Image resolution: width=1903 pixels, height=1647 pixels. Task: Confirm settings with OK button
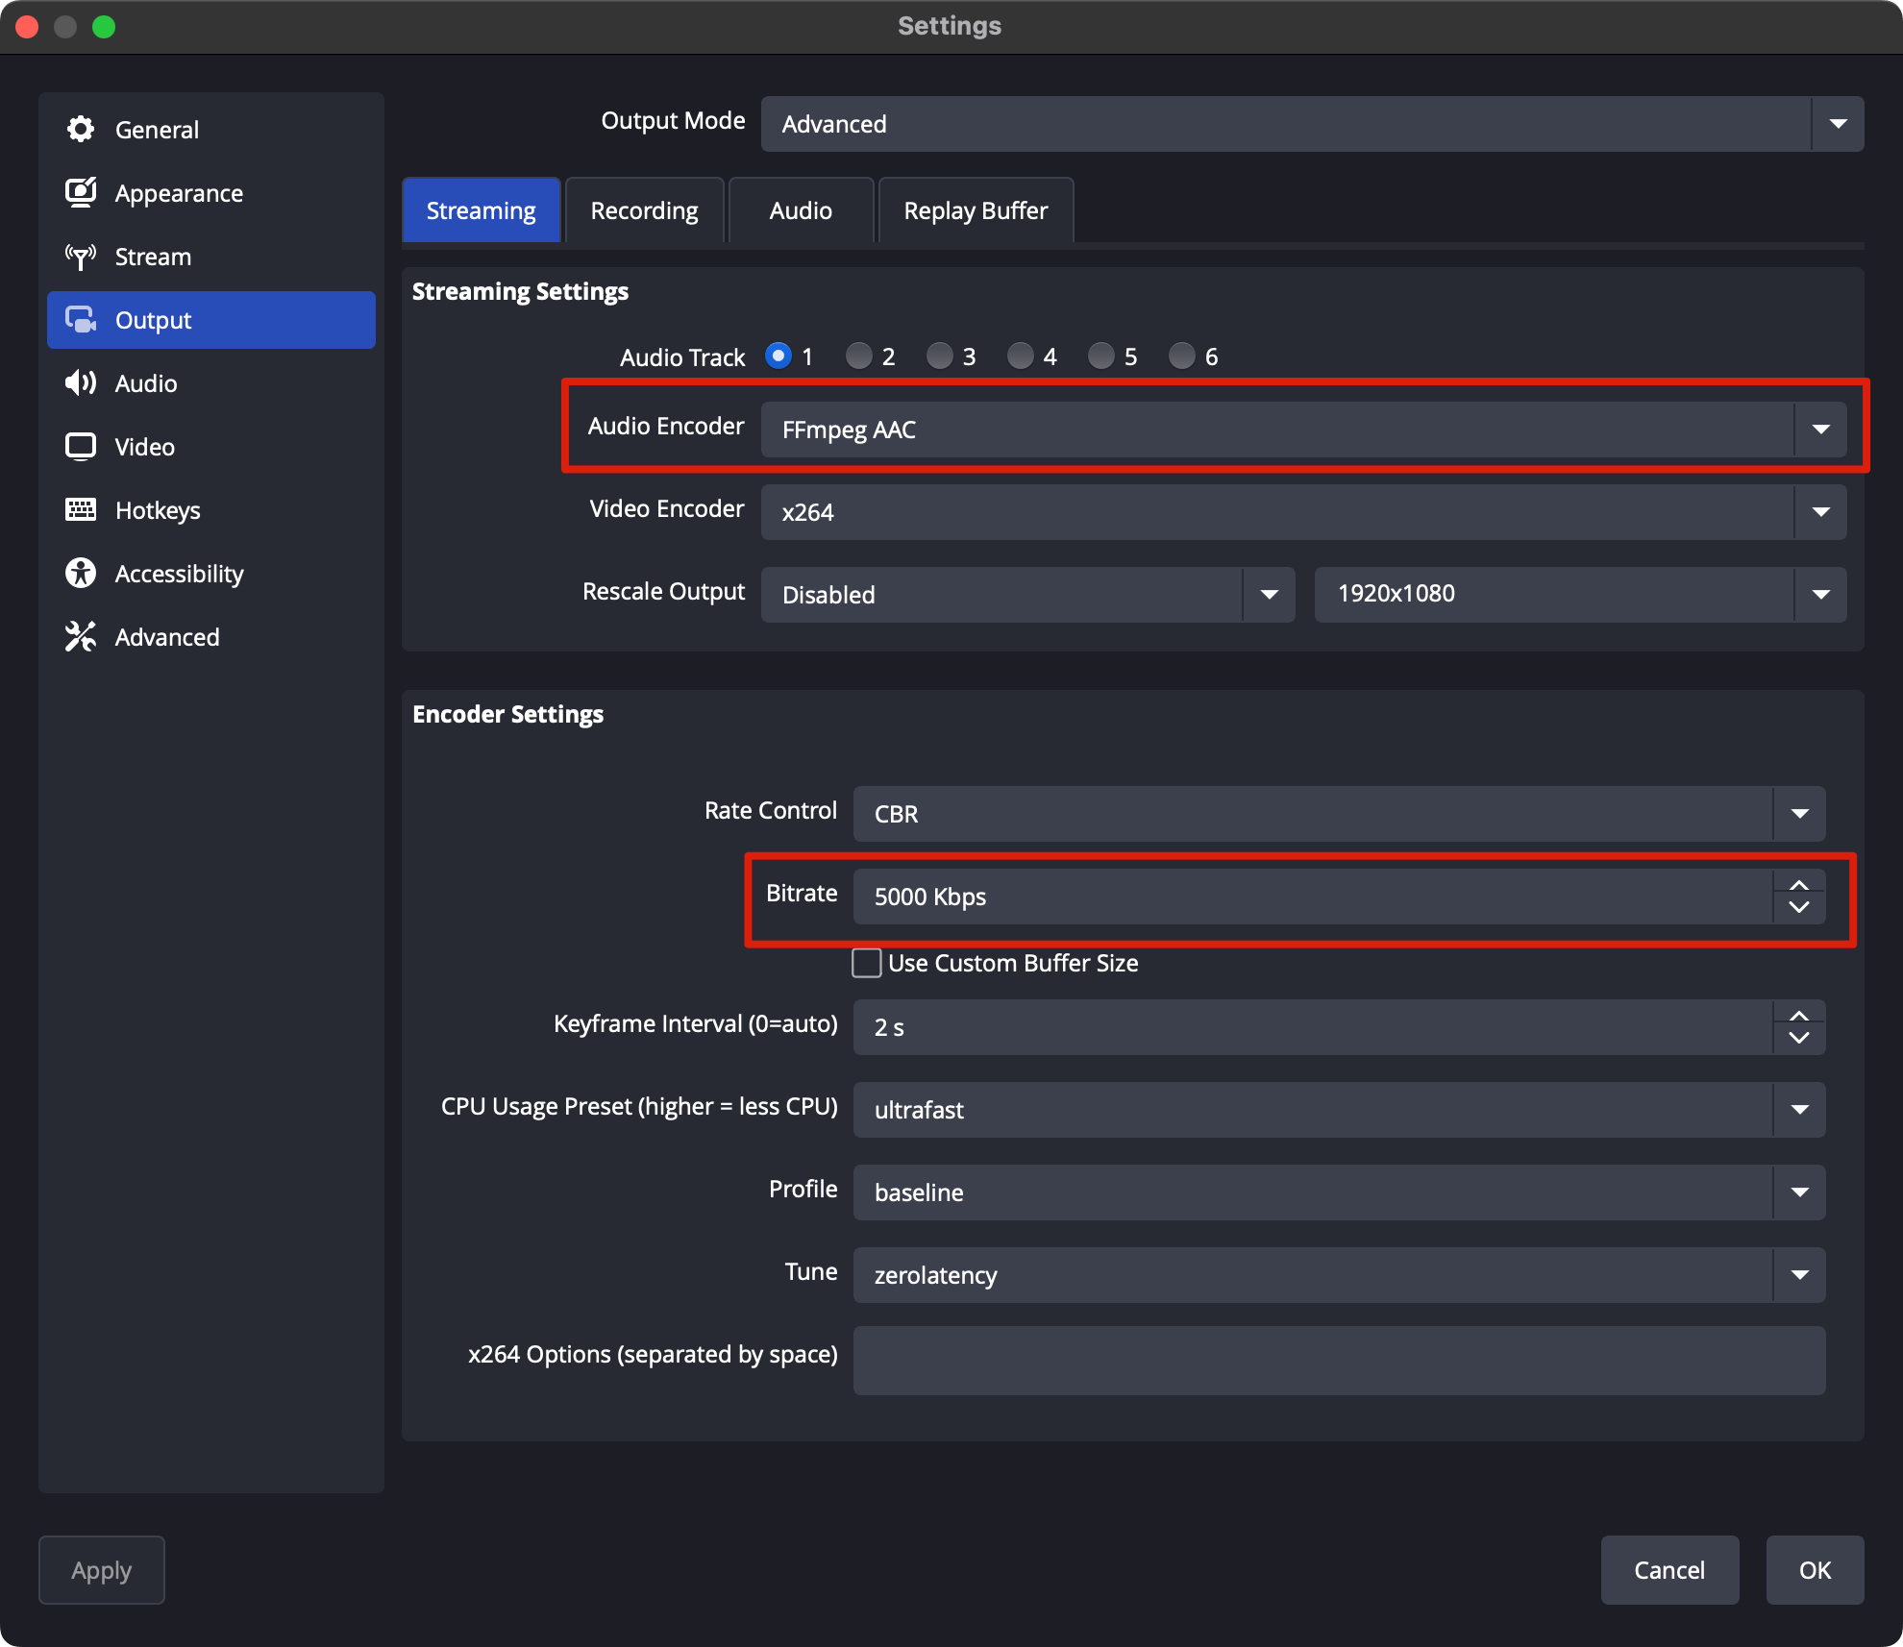click(1815, 1569)
